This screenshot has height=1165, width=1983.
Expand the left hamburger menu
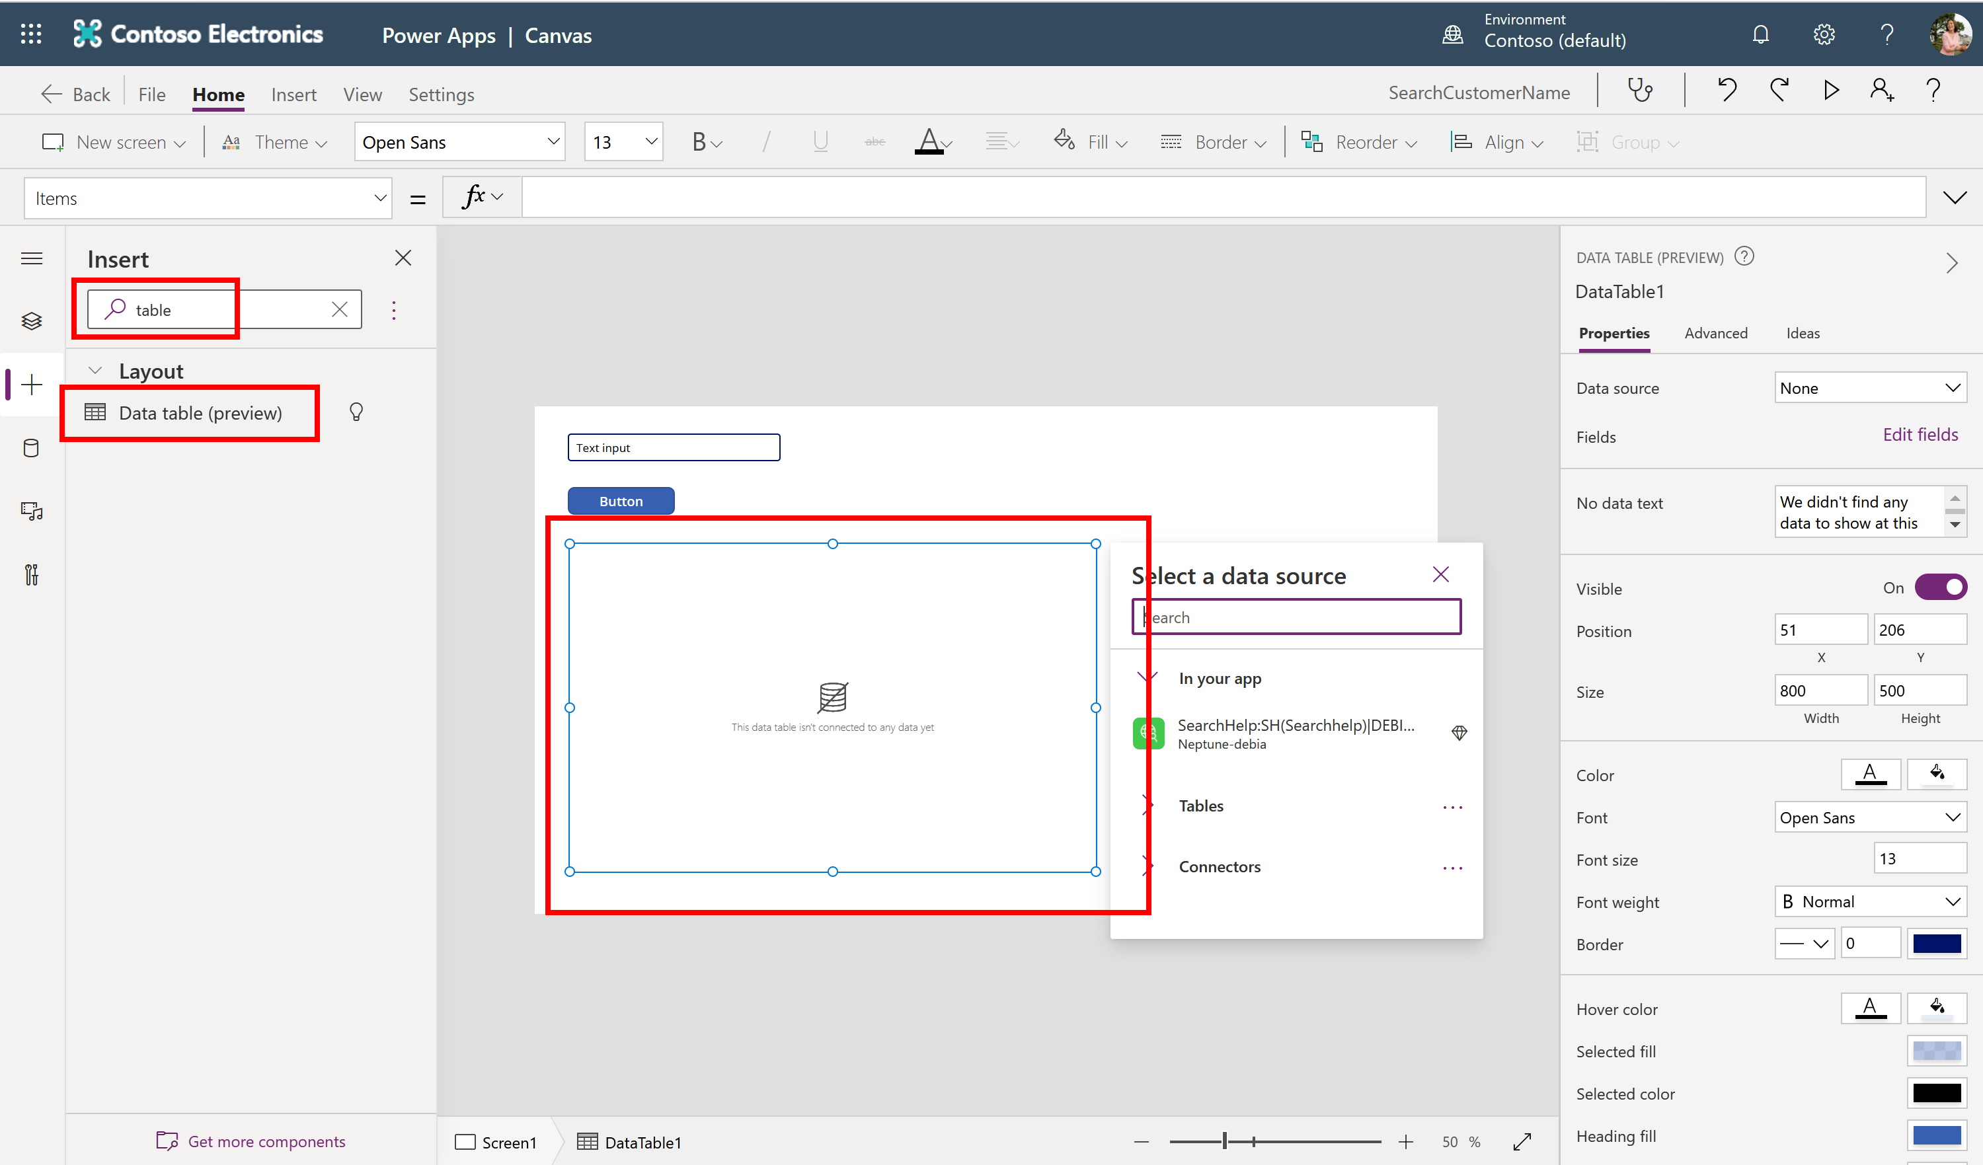pyautogui.click(x=32, y=259)
